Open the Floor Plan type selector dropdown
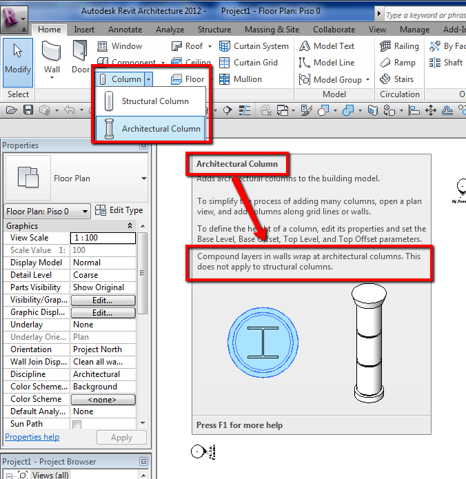The width and height of the screenshot is (466, 479). [143, 179]
